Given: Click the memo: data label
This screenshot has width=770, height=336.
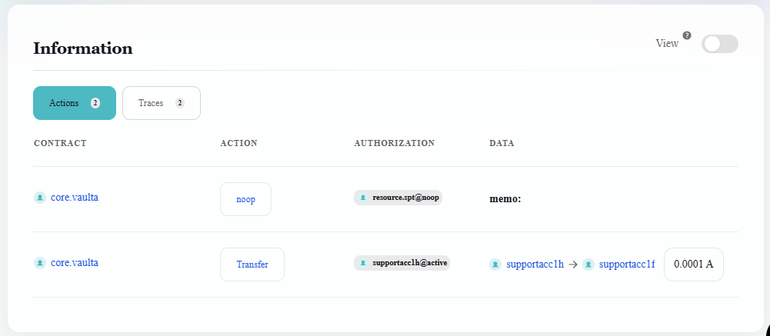Looking at the screenshot, I should pyautogui.click(x=505, y=199).
